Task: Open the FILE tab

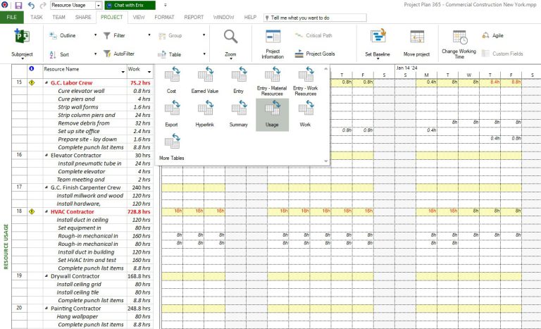Action: pyautogui.click(x=12, y=18)
